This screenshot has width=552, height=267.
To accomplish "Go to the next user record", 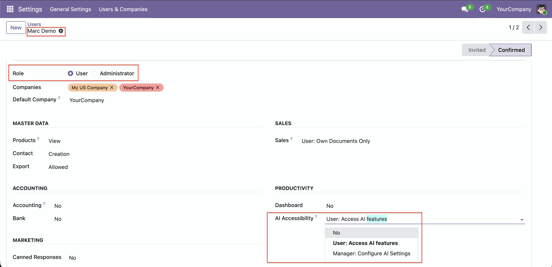I will (x=540, y=28).
